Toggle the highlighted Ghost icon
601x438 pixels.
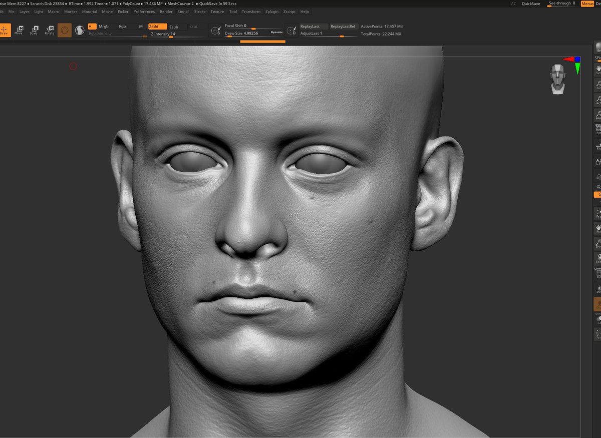598,304
